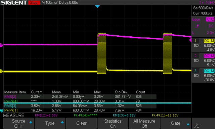This screenshot has height=129, width=215.
Task: Click the 7.67V standard deviation cell
Action: (120, 111)
